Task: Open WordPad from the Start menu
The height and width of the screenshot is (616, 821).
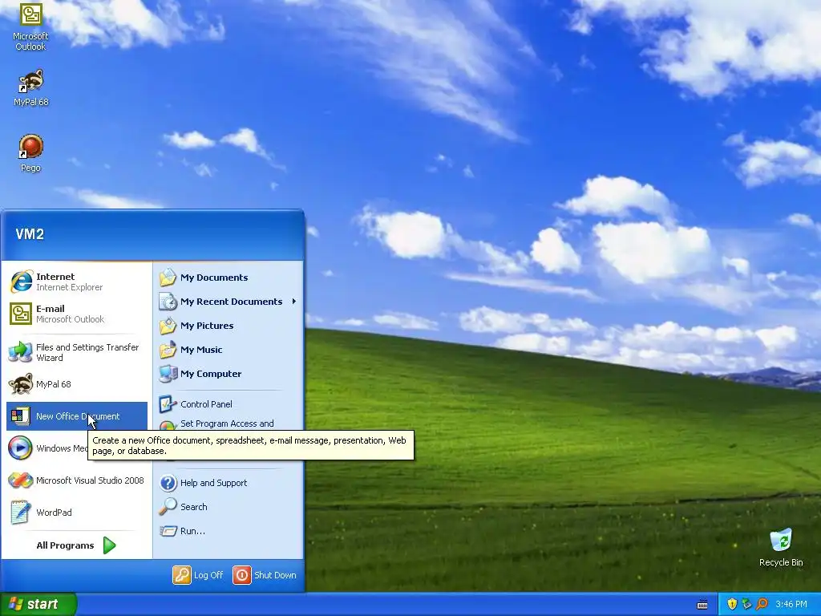Action: tap(77, 513)
